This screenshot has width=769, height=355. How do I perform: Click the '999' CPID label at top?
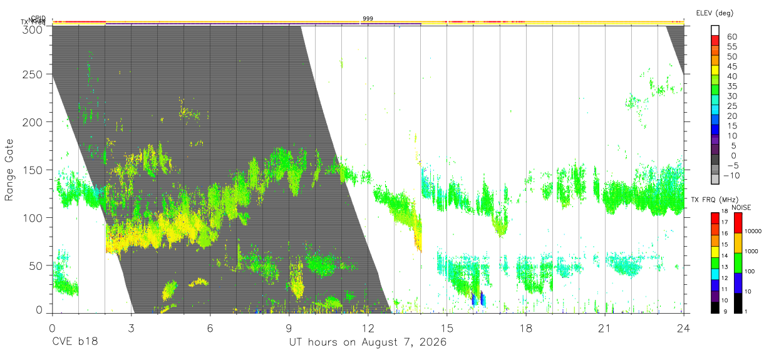point(368,19)
